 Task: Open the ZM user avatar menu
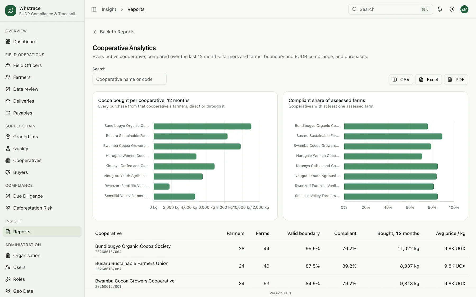pyautogui.click(x=464, y=9)
